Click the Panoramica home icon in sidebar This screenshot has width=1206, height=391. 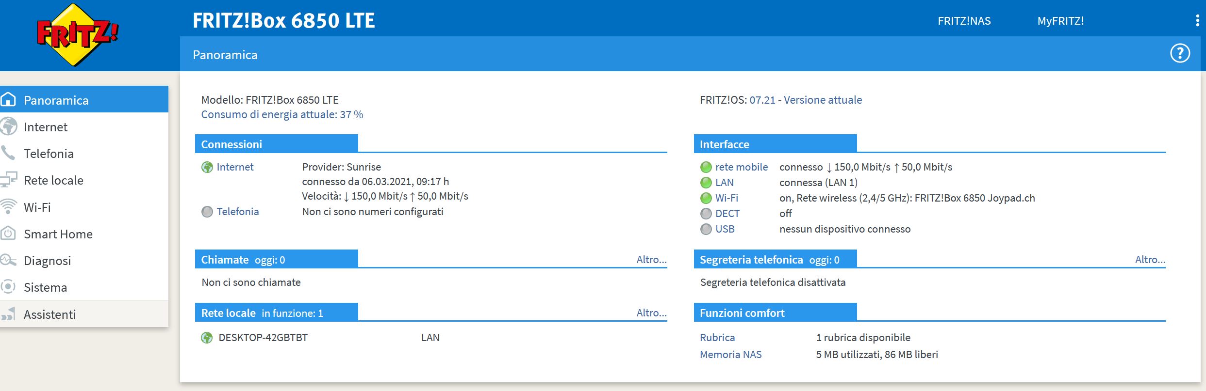coord(8,99)
